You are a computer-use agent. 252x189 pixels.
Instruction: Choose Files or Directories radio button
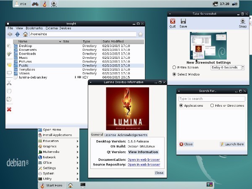pyautogui.click(x=227, y=105)
